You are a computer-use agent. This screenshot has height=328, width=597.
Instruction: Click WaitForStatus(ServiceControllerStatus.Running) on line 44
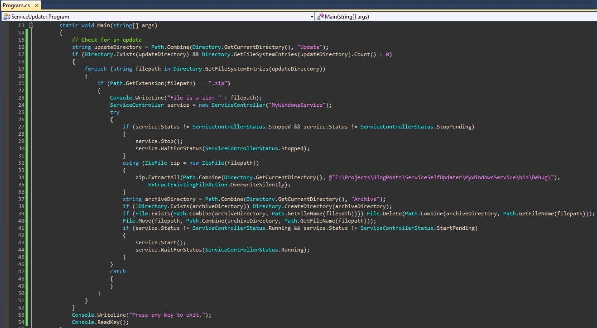(x=234, y=250)
